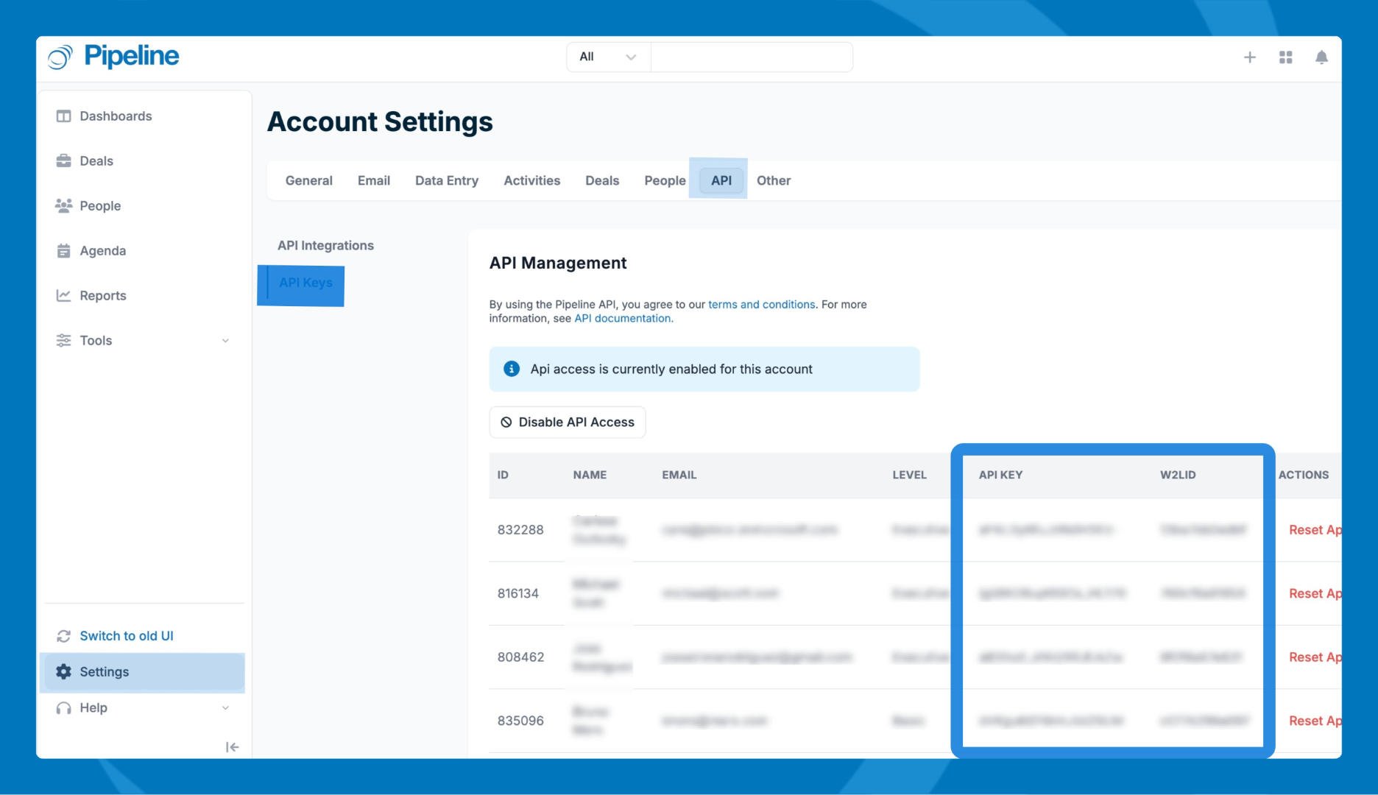
Task: Open the Email settings tab
Action: (374, 180)
